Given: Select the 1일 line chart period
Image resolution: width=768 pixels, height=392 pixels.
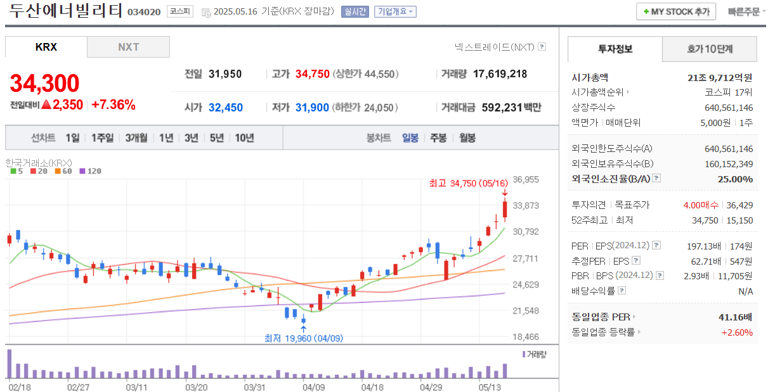Looking at the screenshot, I should pyautogui.click(x=72, y=138).
